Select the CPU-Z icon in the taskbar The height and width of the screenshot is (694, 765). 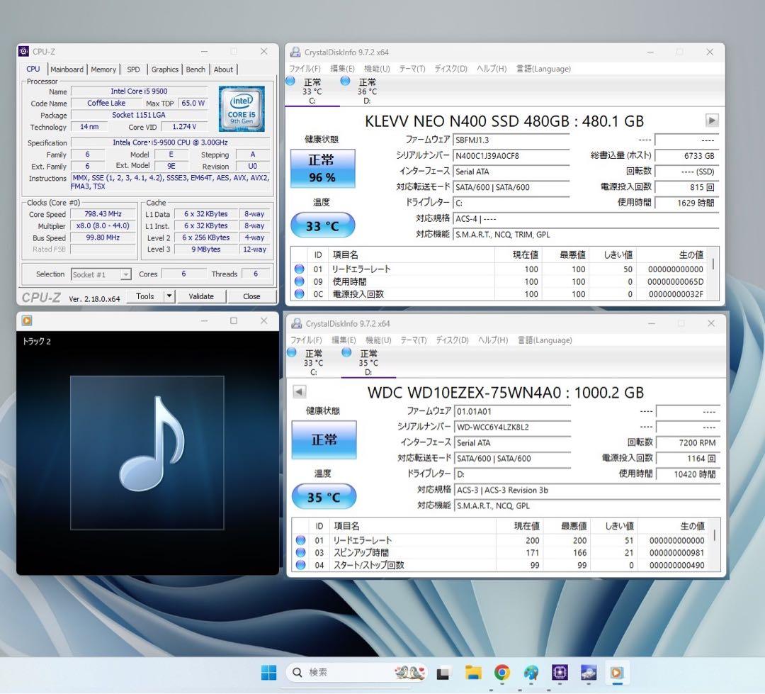click(560, 673)
